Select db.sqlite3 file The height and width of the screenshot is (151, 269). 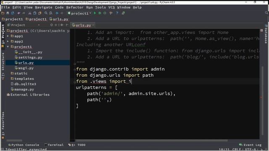tap(24, 84)
